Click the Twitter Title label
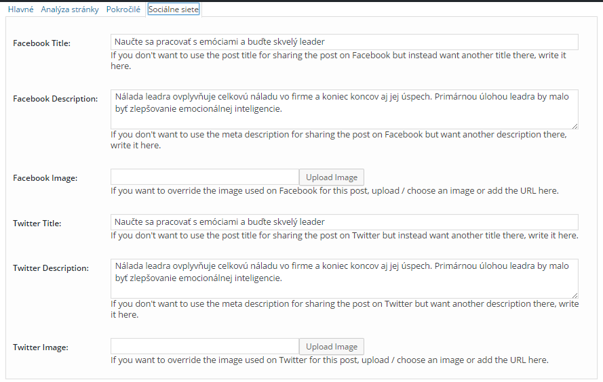The height and width of the screenshot is (382, 603). [x=37, y=224]
